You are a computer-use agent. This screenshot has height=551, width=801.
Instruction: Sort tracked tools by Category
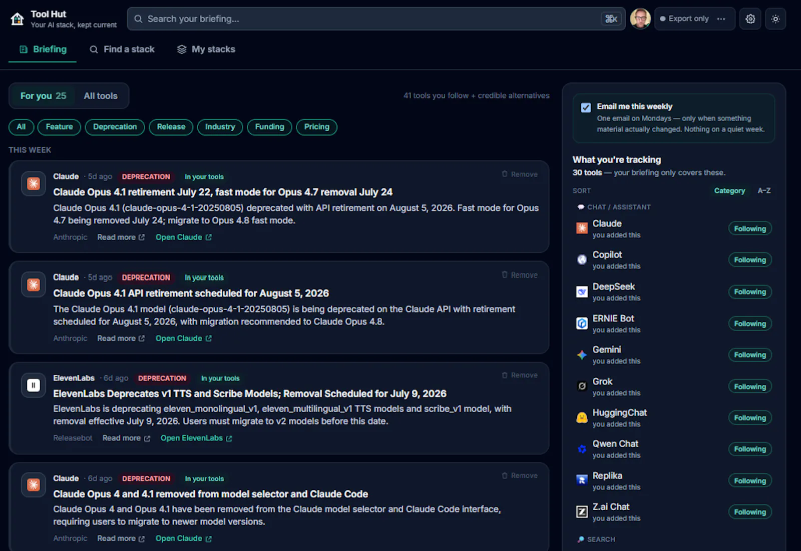(729, 190)
